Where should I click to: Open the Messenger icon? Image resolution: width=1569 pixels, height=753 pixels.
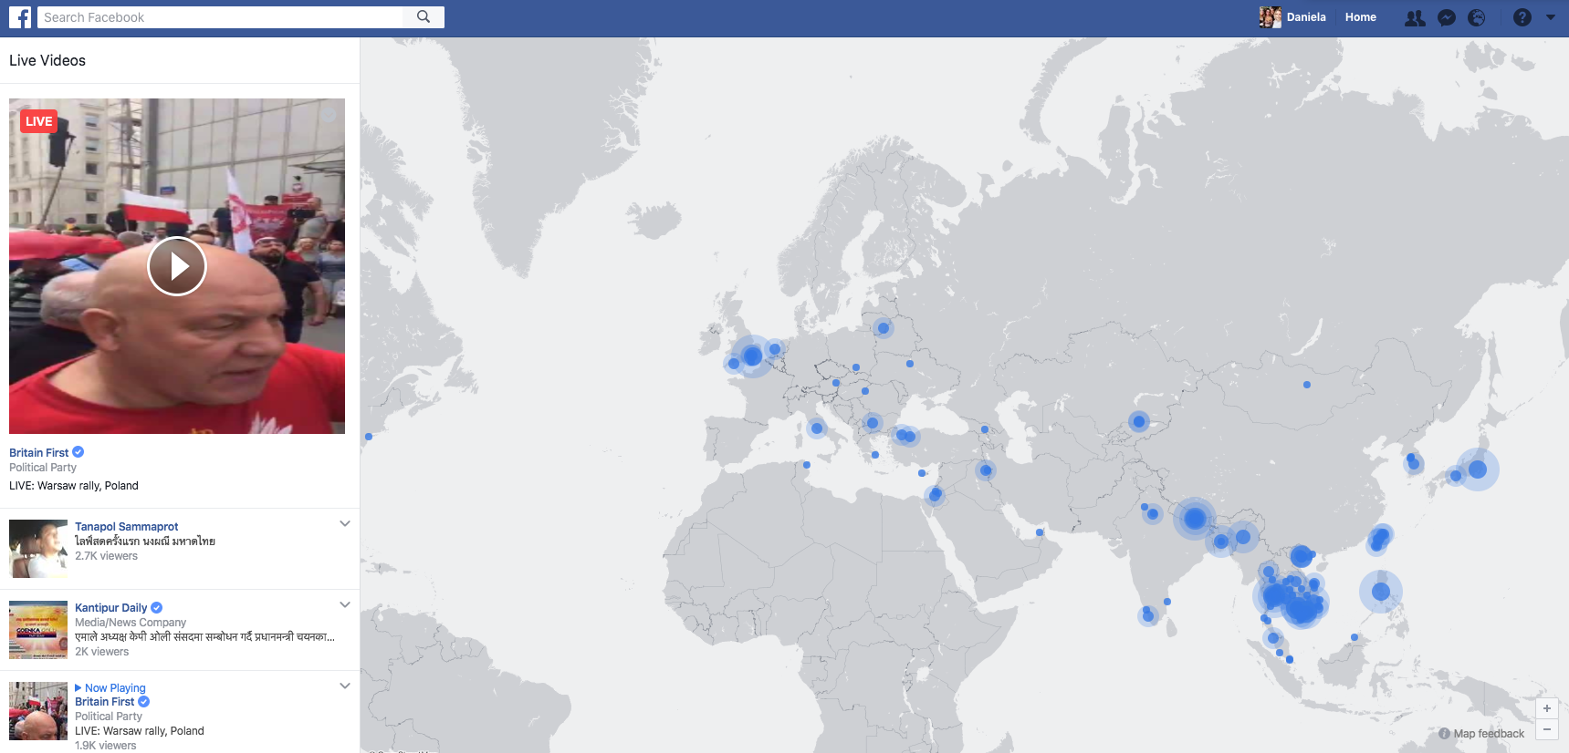[1447, 17]
